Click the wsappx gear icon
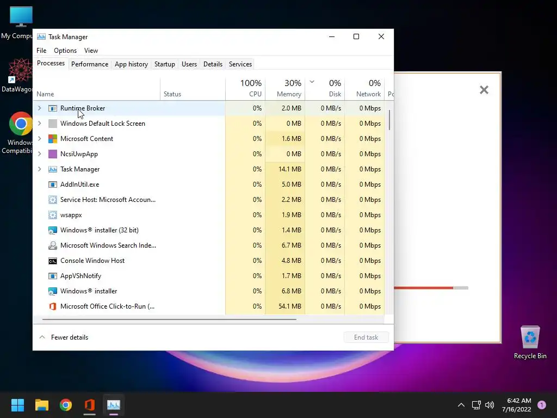 [53, 215]
